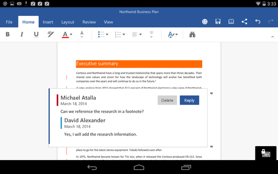Screen dimensions: 278x174
Task: Expand the bullet list style dropdown
Action: coord(107,35)
